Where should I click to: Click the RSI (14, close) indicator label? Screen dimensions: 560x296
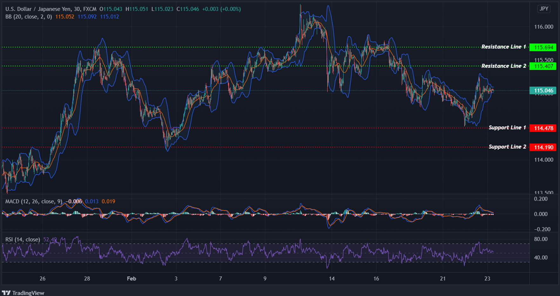22,239
